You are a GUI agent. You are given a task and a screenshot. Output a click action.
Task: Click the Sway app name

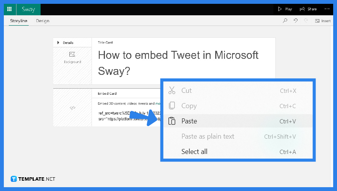point(28,9)
